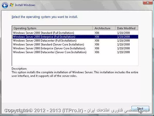Click empty area inside operating system list

(x=75, y=60)
